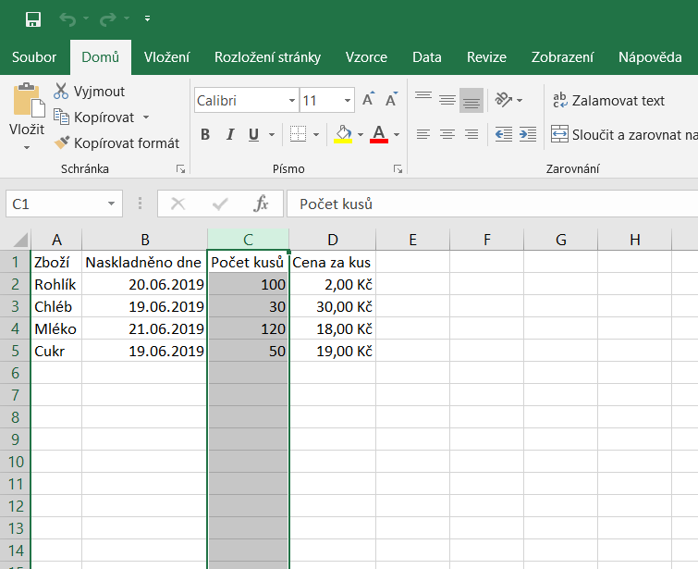Click the Undo arrow icon
Viewport: 698px width, 569px height.
tap(67, 19)
